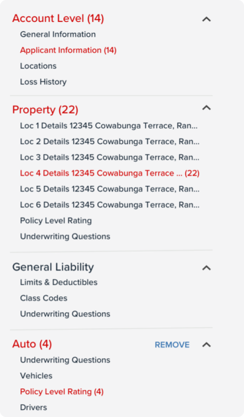The height and width of the screenshot is (417, 244).
Task: Collapse the Account Level section
Action: point(206,19)
